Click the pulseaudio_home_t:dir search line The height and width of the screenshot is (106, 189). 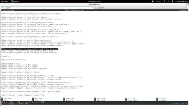pyautogui.click(x=27, y=22)
